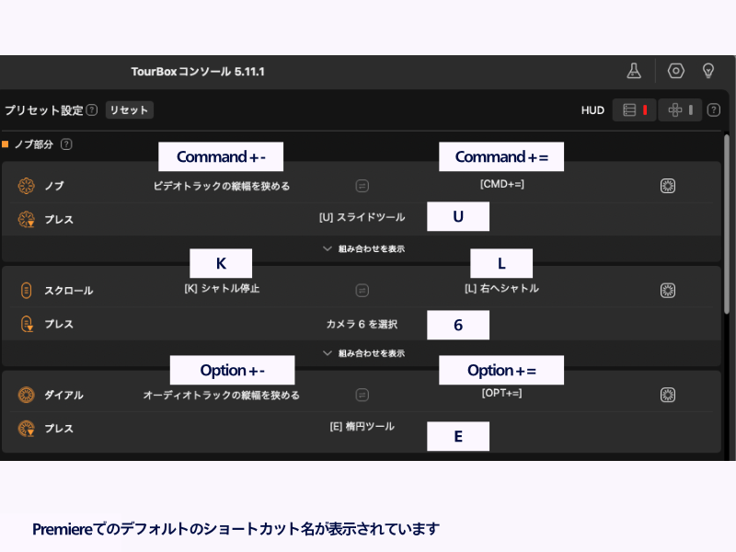Open the gear settings for the ノブ row
The height and width of the screenshot is (552, 736).
tap(668, 186)
